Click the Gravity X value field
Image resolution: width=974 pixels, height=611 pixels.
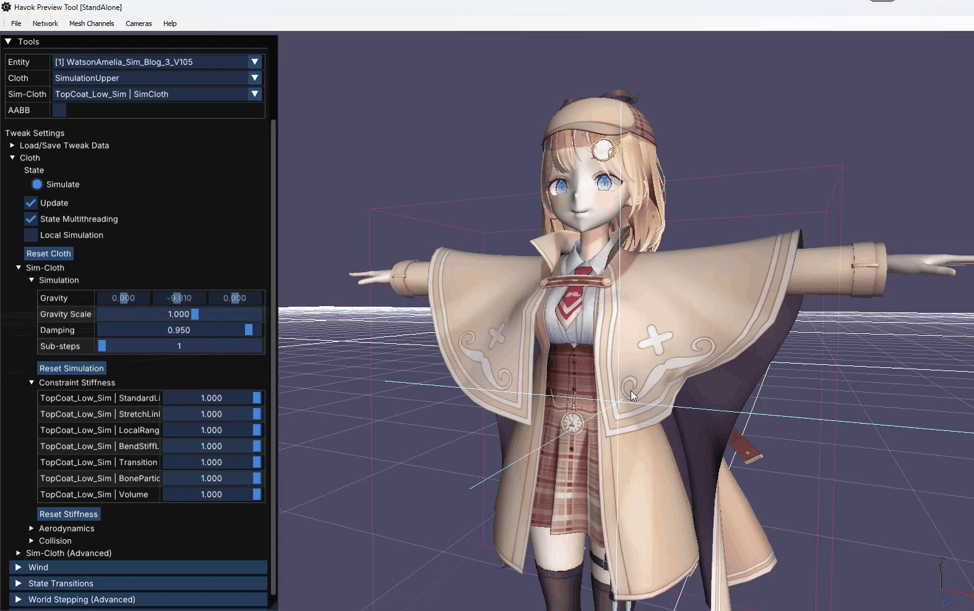[124, 298]
